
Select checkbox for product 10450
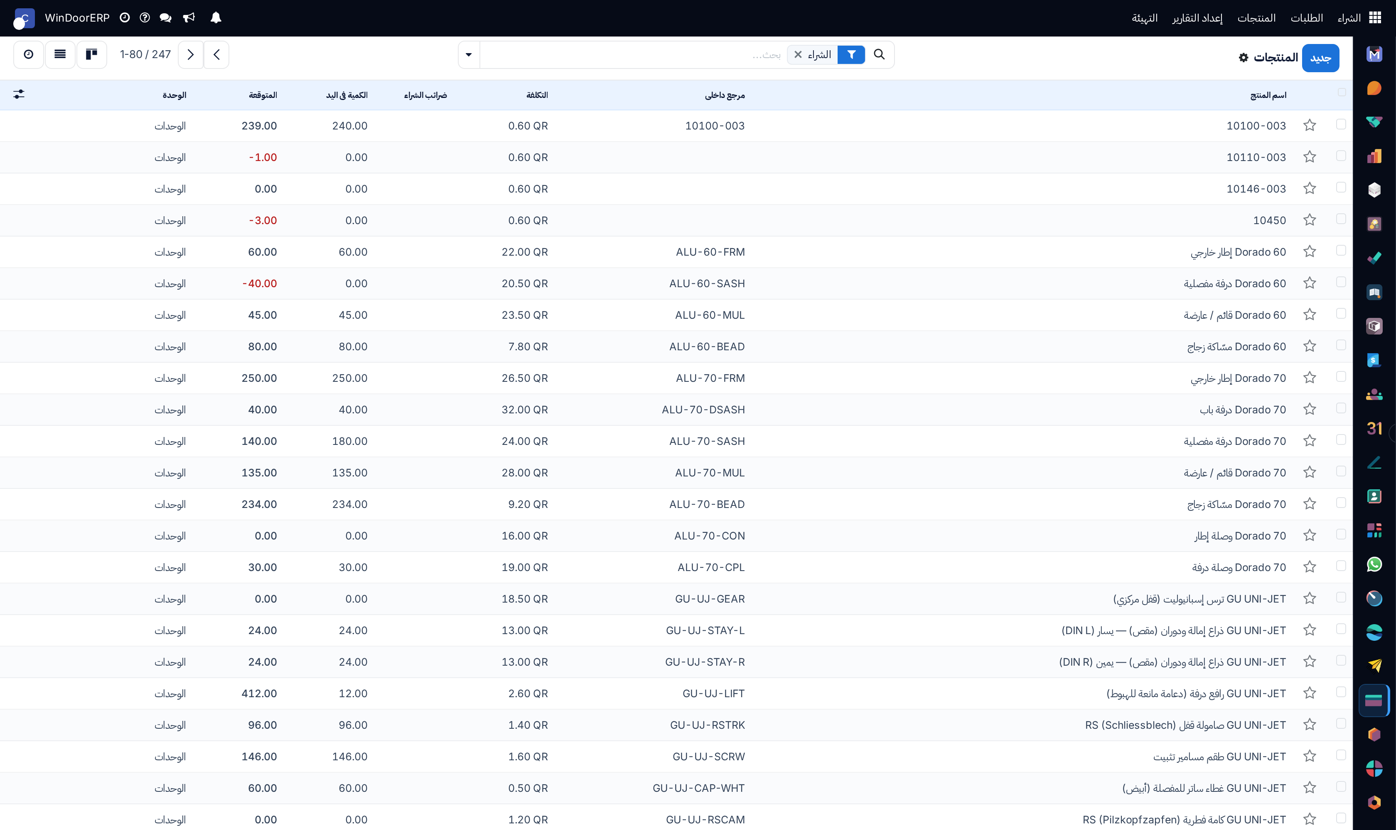pyautogui.click(x=1341, y=219)
